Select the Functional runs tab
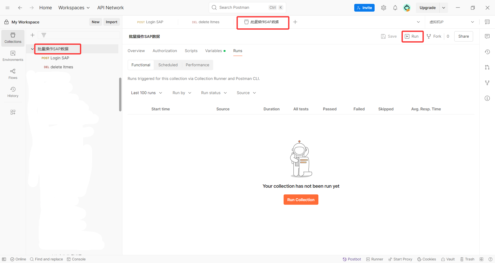Viewport: 495px width, 263px height. click(141, 65)
